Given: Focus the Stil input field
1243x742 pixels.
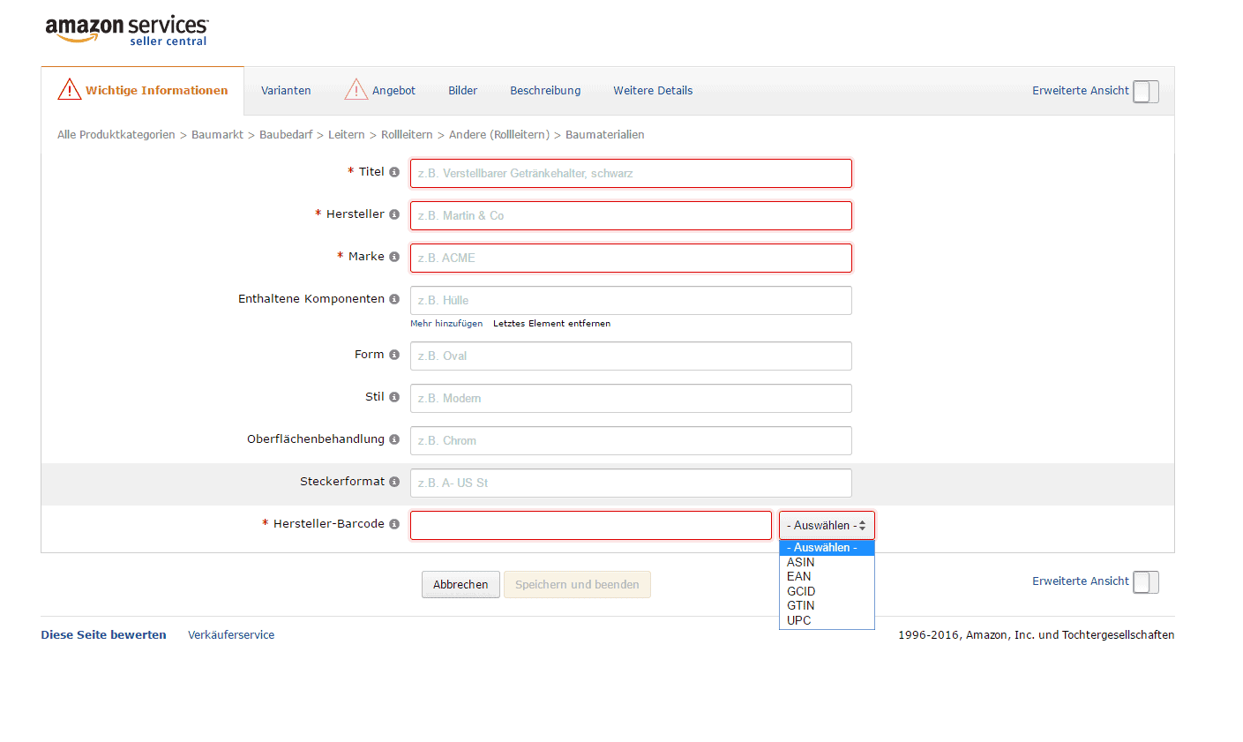Looking at the screenshot, I should coord(631,398).
